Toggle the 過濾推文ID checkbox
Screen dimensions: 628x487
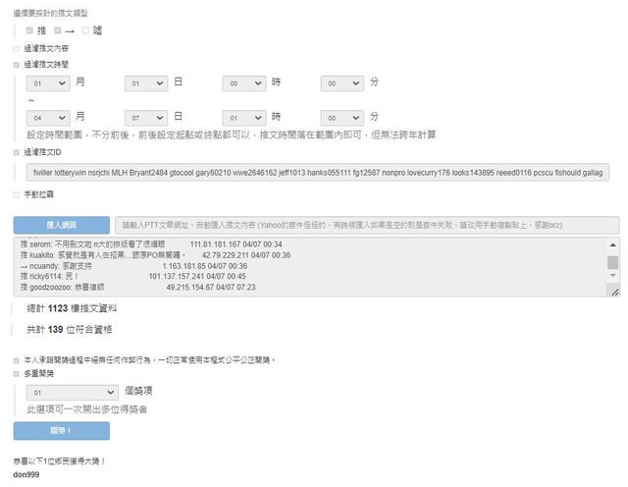click(x=16, y=152)
